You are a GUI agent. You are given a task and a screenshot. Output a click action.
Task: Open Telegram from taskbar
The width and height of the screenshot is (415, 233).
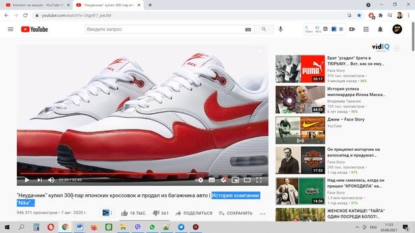coord(181,227)
